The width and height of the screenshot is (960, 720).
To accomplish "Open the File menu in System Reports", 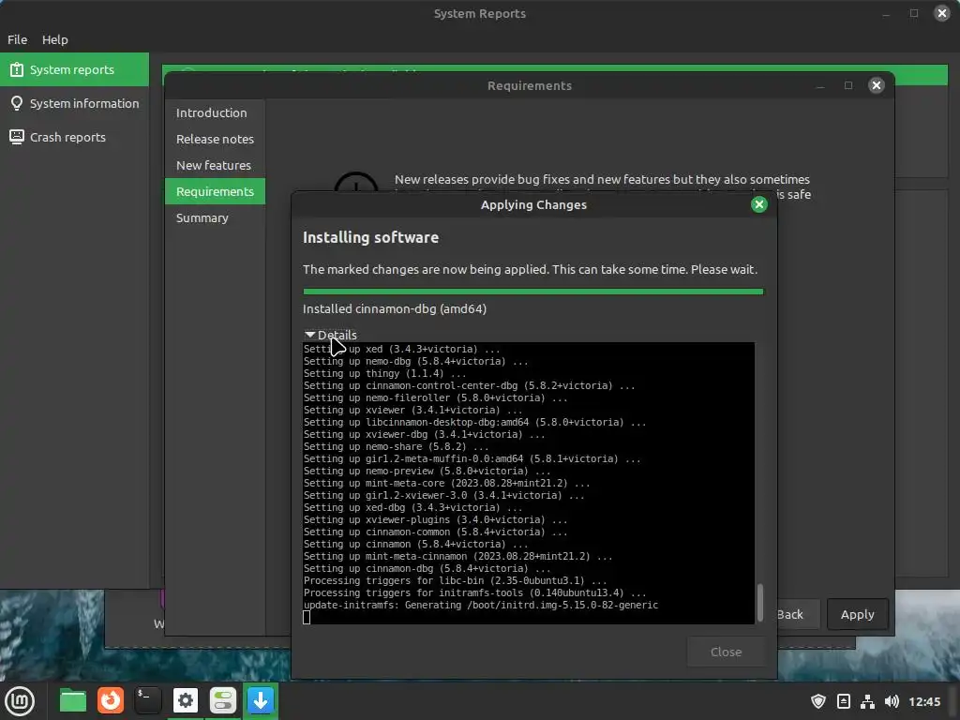I will tap(17, 39).
